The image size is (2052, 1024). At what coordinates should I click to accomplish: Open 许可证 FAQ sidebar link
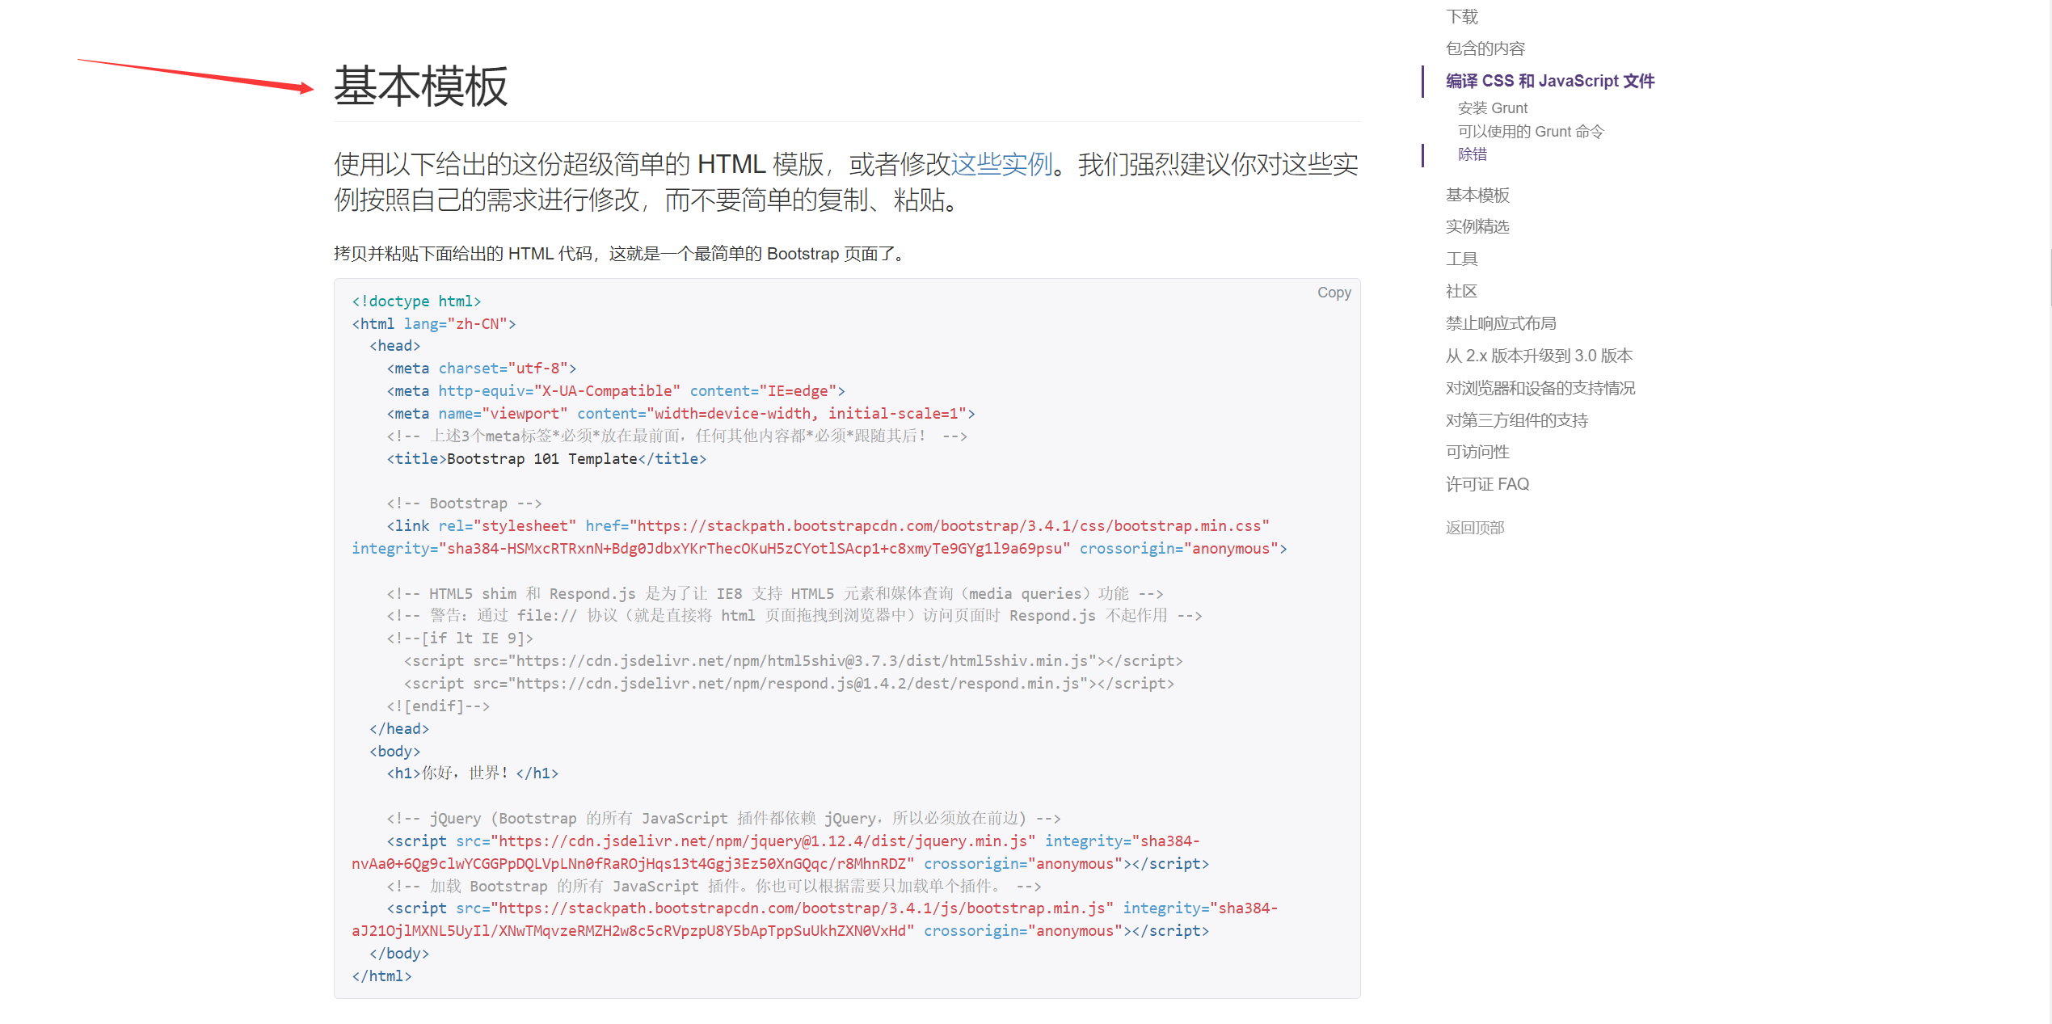coord(1486,484)
